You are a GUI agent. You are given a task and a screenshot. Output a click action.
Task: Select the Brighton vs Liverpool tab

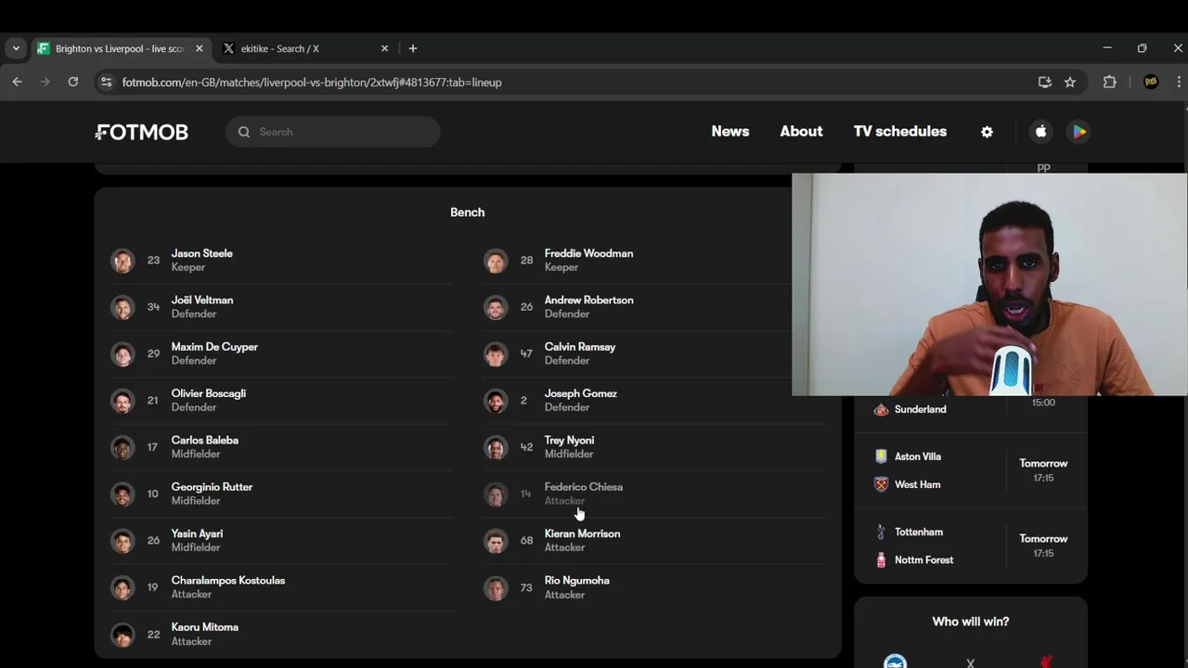pyautogui.click(x=120, y=48)
